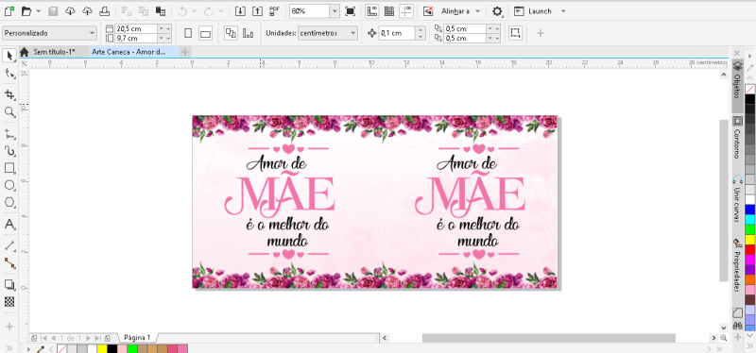Click the Launch button
This screenshot has height=353, width=756.
(533, 11)
